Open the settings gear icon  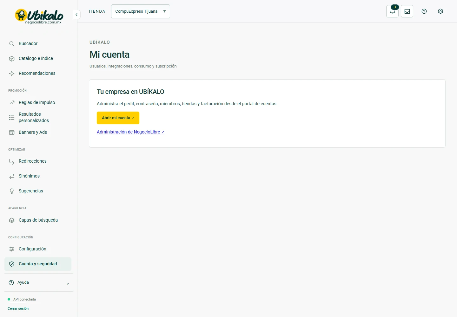(x=440, y=11)
